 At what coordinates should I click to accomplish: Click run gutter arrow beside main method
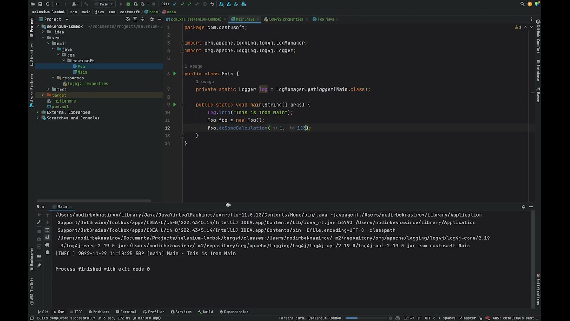tap(175, 105)
